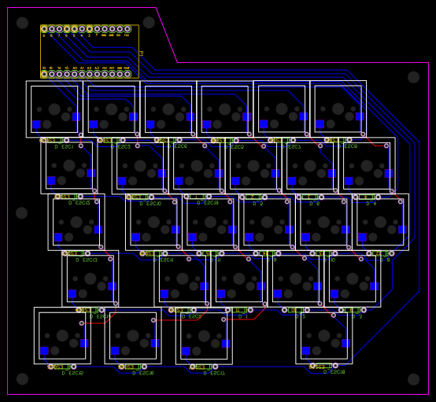436x402 pixels.
Task: Click the D_ESC1 diode label
Action: (x=65, y=147)
